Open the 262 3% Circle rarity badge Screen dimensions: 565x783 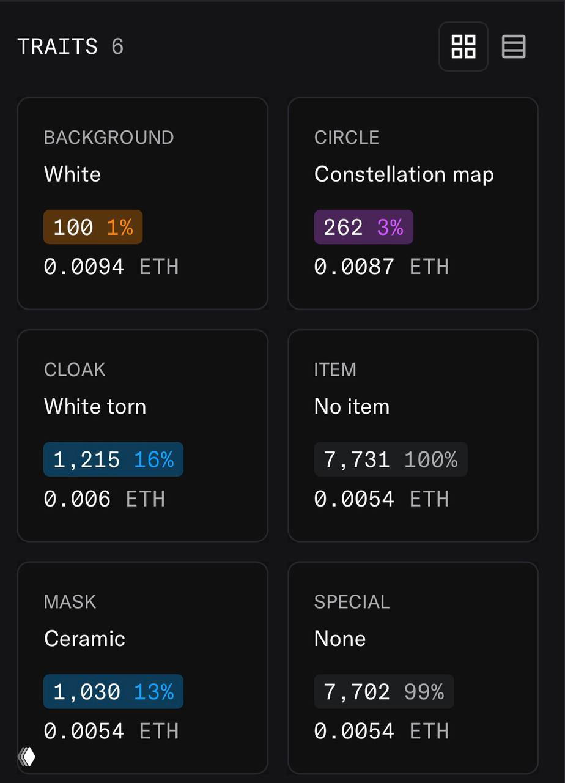click(363, 226)
